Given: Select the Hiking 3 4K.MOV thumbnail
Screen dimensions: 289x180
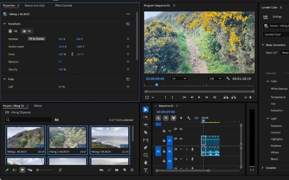Looking at the screenshot, I should pyautogui.click(x=110, y=140).
